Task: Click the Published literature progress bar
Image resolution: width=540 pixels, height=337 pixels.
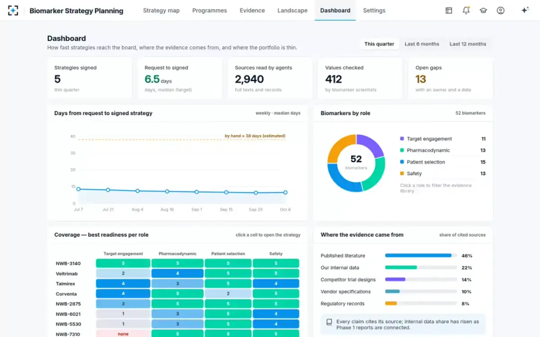Action: pyautogui.click(x=421, y=255)
